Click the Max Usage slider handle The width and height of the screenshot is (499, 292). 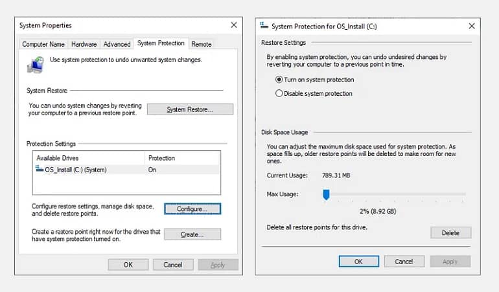[x=326, y=195]
